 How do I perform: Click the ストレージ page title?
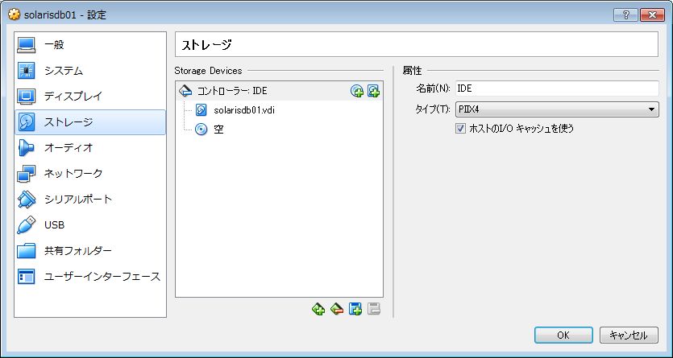click(206, 45)
